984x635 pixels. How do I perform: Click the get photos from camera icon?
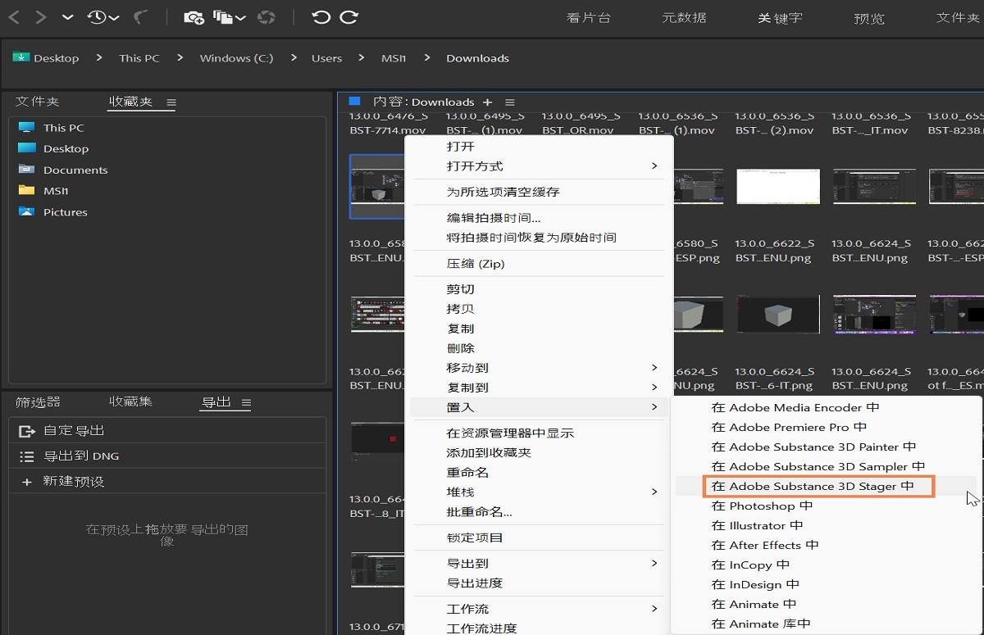[194, 16]
